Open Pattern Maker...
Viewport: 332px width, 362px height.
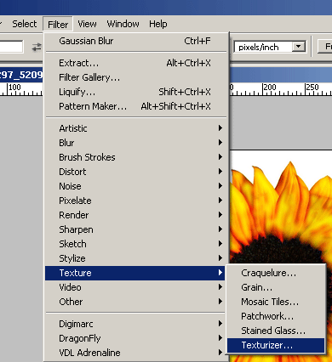(x=135, y=106)
